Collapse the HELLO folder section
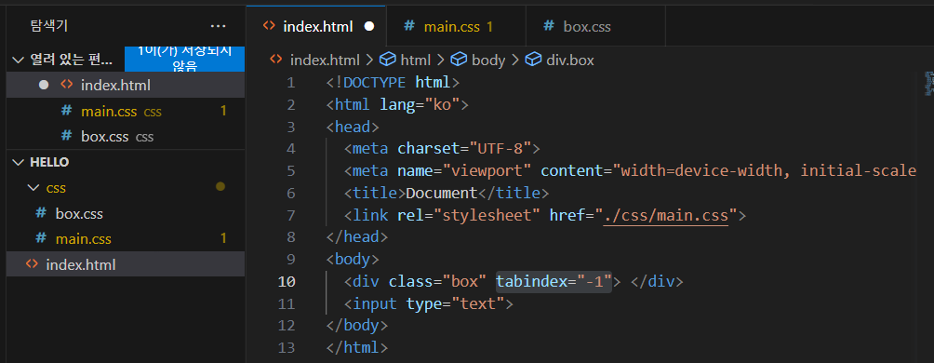The height and width of the screenshot is (363, 934). 18,162
